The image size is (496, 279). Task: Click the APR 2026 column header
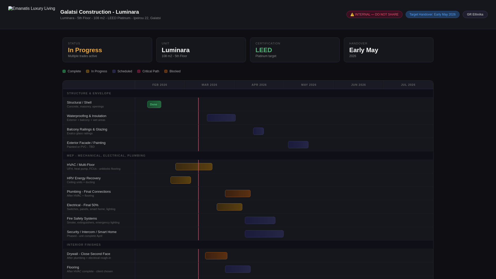point(259,85)
